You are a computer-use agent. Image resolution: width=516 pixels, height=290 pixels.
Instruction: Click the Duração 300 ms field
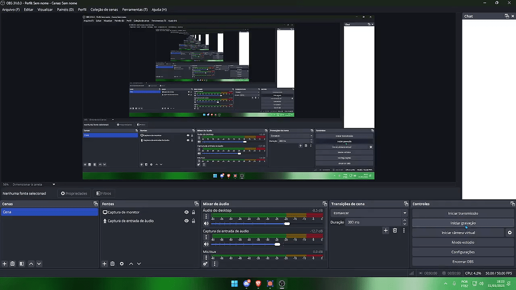(374, 222)
